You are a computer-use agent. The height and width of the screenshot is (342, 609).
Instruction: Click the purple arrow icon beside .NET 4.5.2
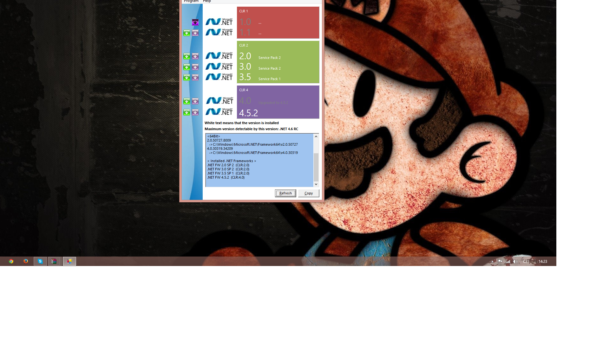pyautogui.click(x=195, y=112)
